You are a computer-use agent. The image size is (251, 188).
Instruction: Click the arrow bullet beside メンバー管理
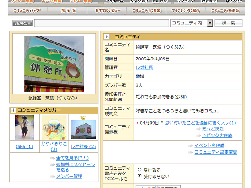(x=52, y=177)
